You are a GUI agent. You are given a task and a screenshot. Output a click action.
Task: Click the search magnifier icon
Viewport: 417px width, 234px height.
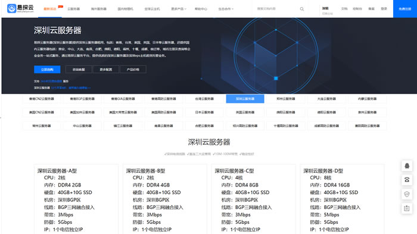click(302, 9)
